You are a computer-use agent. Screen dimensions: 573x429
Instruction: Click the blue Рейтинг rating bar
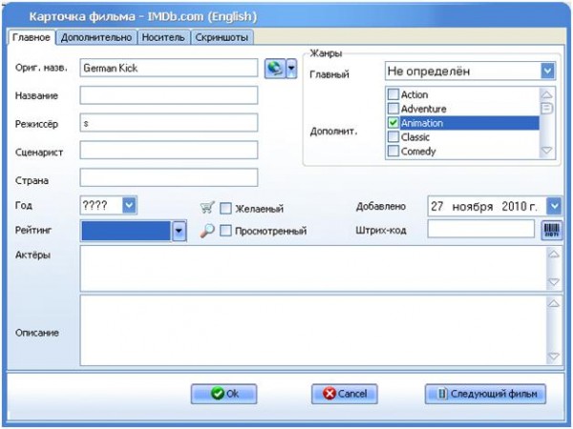click(126, 231)
